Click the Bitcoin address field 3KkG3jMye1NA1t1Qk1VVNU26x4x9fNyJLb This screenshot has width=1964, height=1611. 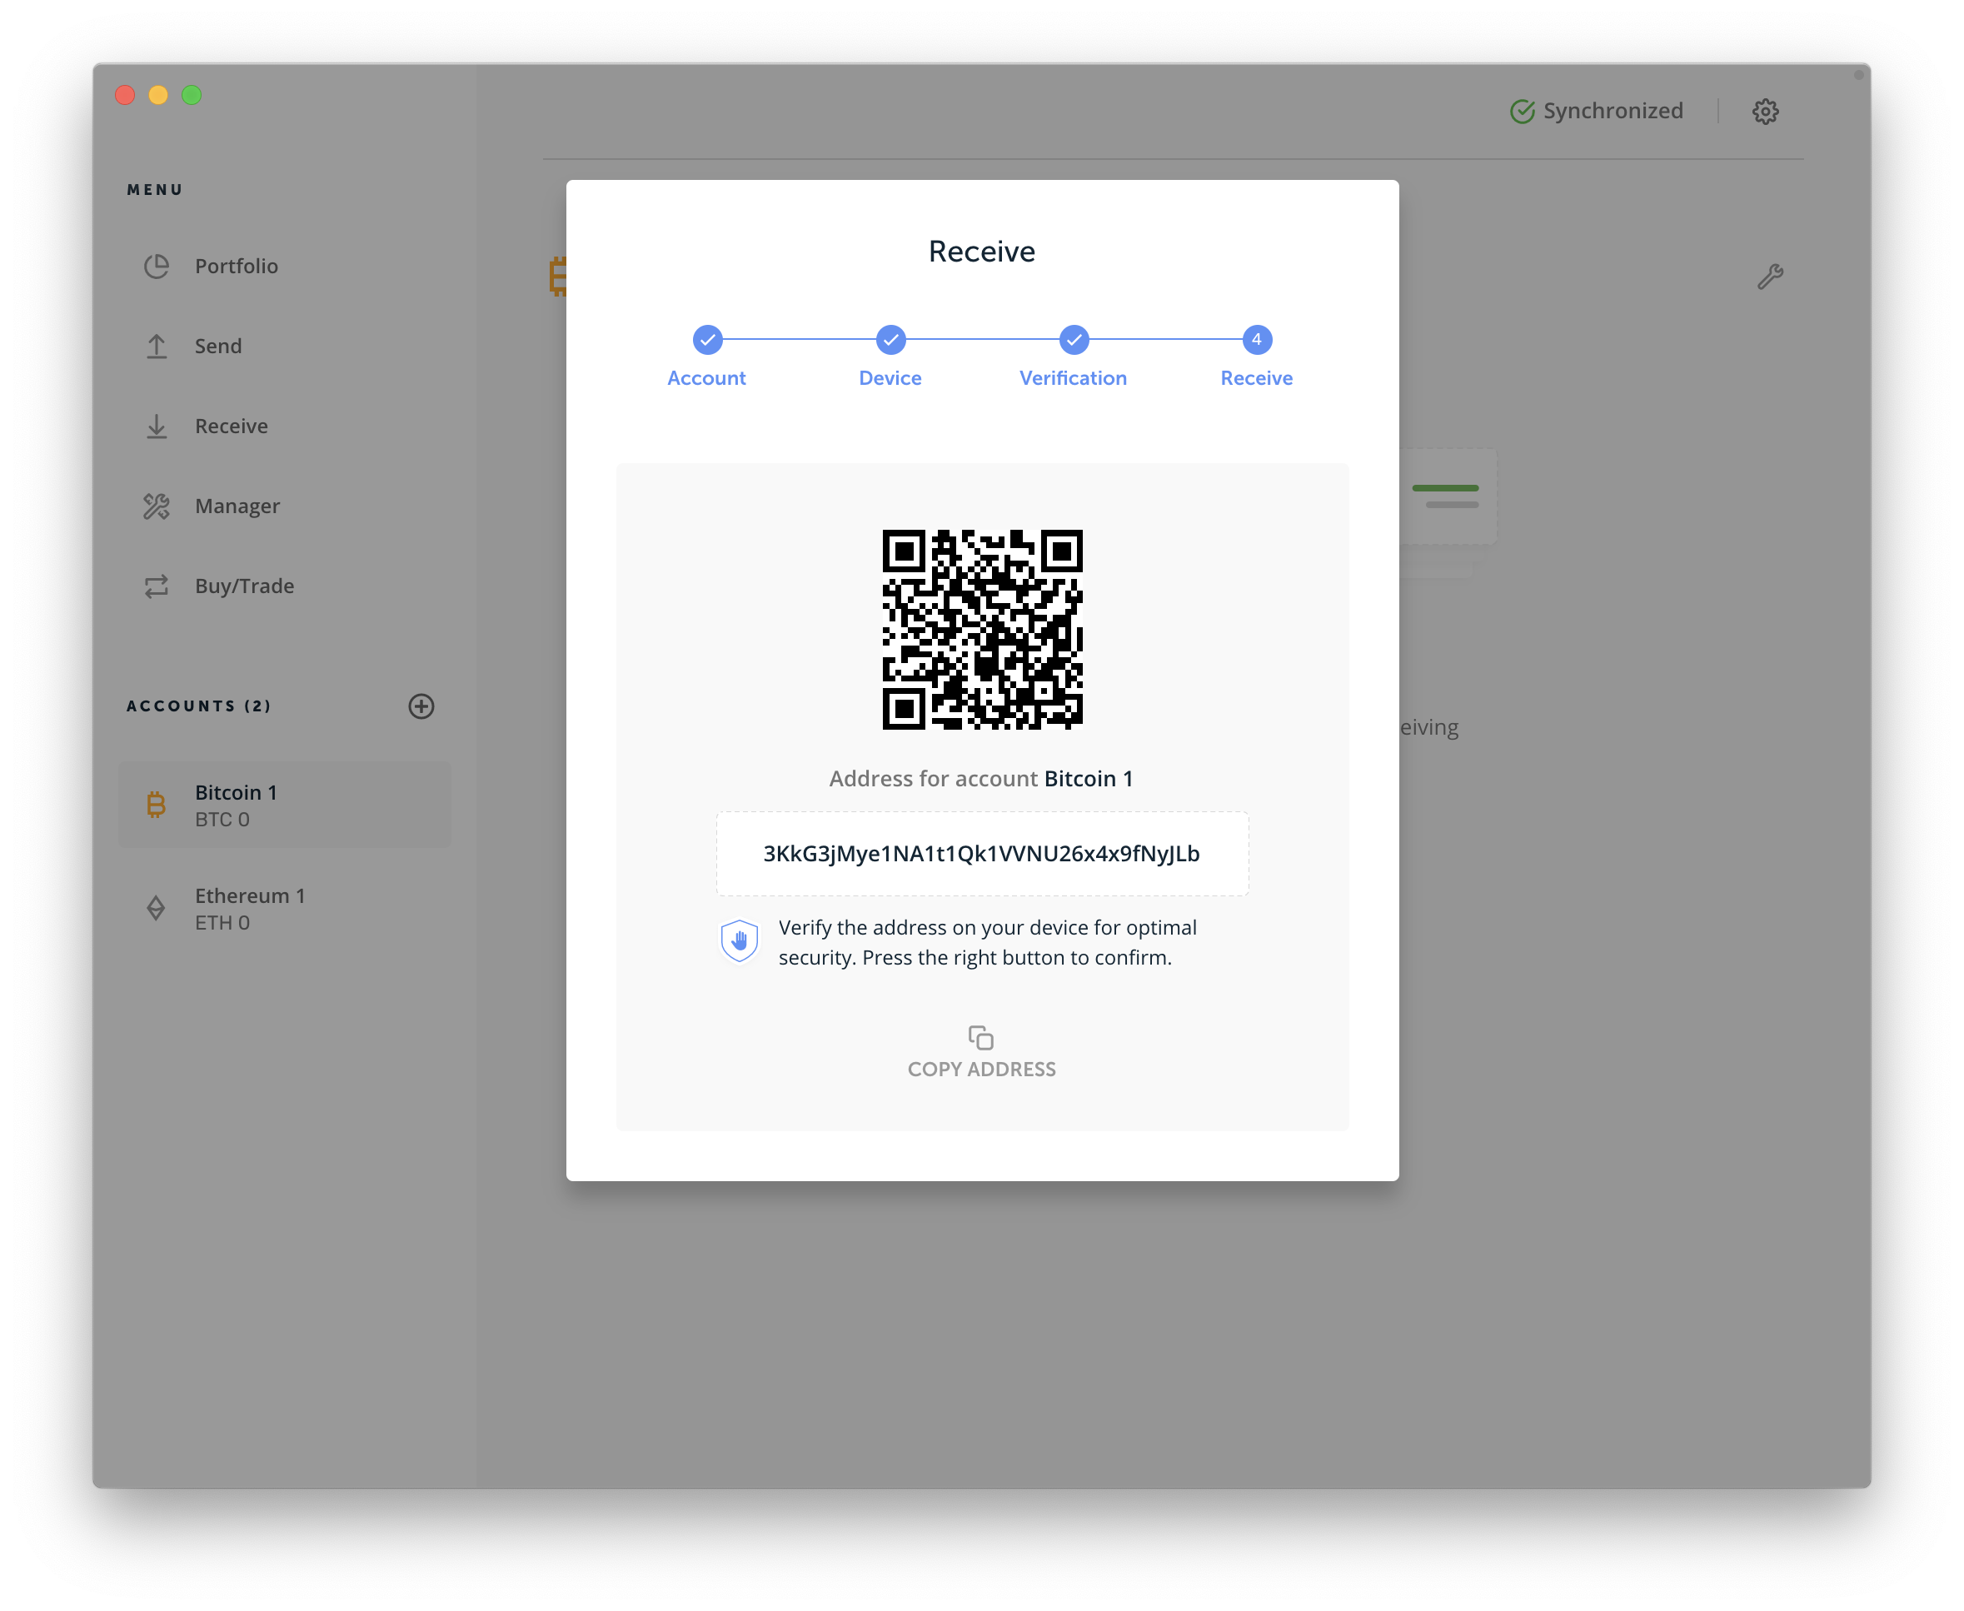pos(981,854)
